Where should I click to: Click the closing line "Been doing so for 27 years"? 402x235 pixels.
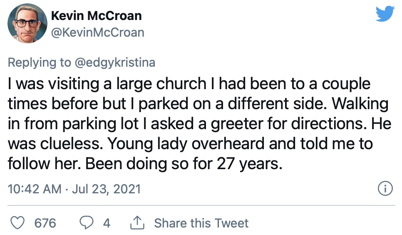click(x=184, y=164)
